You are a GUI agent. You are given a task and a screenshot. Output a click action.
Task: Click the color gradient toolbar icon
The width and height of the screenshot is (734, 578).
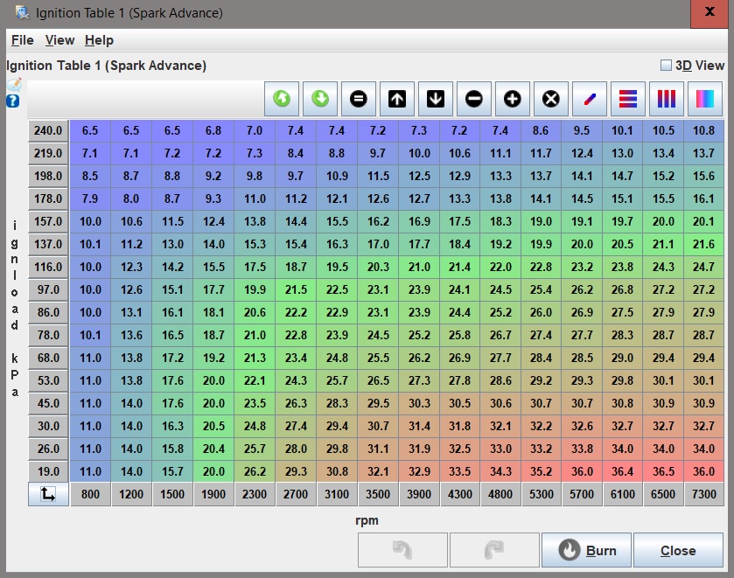(705, 100)
